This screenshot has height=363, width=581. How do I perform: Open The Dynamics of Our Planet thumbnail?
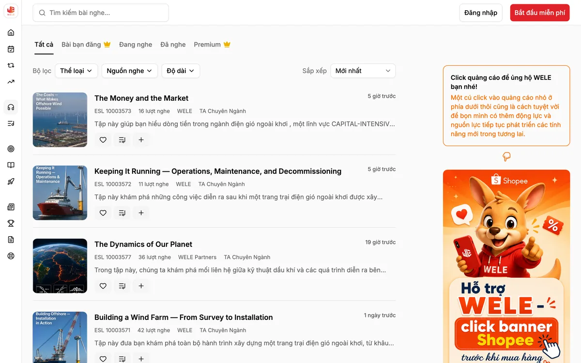pos(60,266)
